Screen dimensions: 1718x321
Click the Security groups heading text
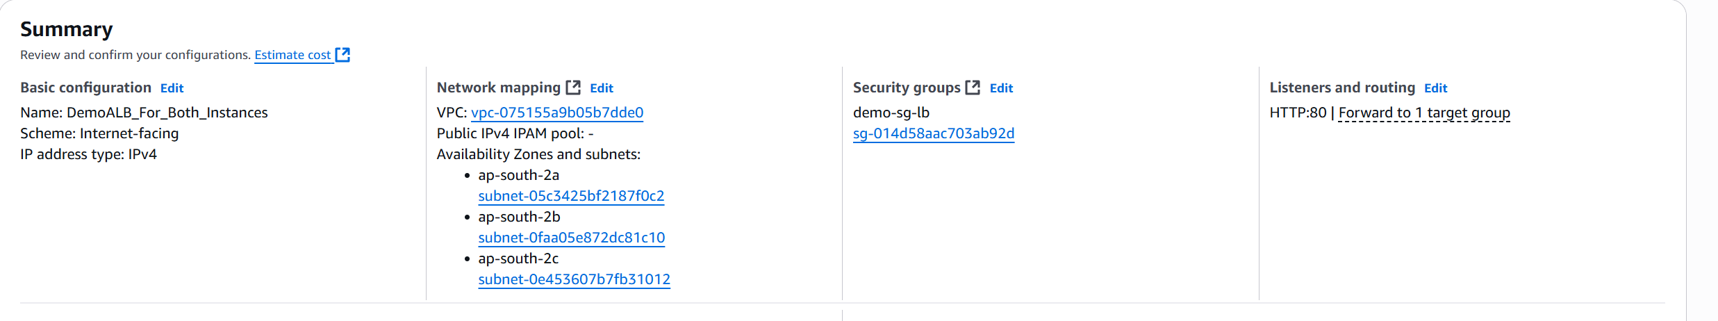click(x=907, y=88)
